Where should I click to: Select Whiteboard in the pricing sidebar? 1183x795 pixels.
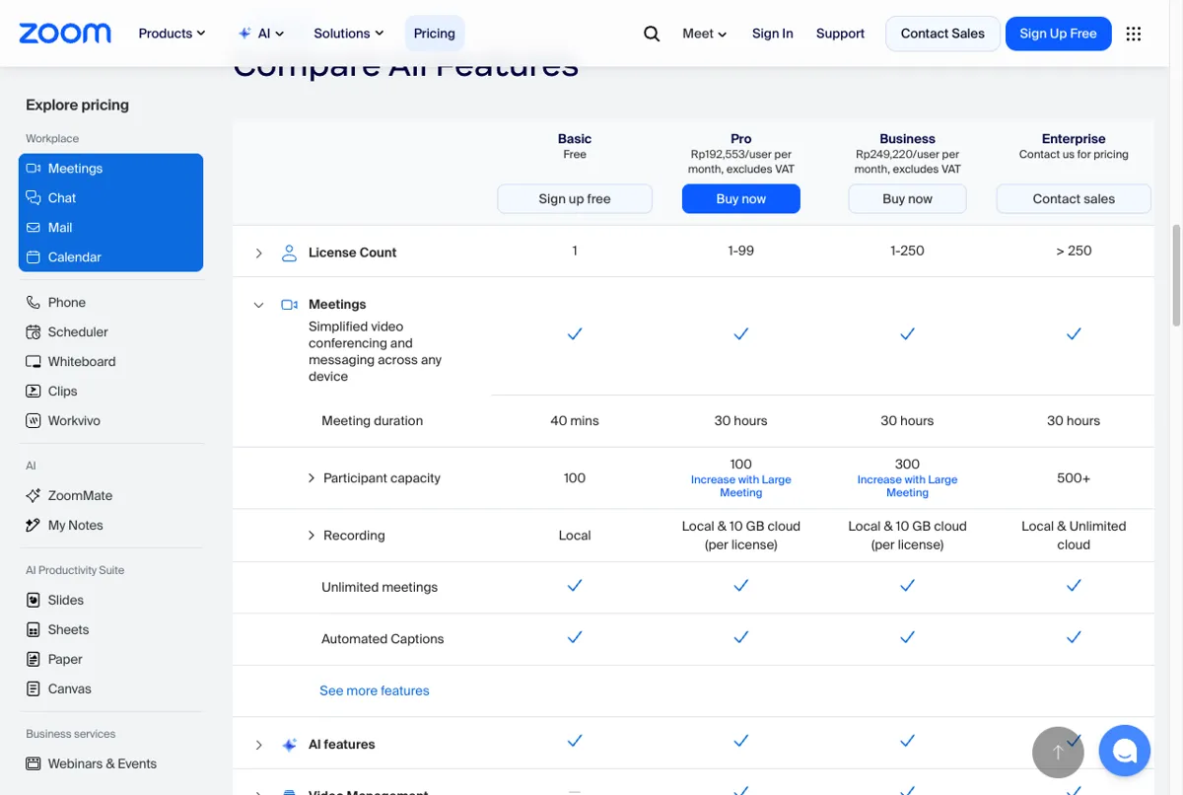[x=82, y=362]
